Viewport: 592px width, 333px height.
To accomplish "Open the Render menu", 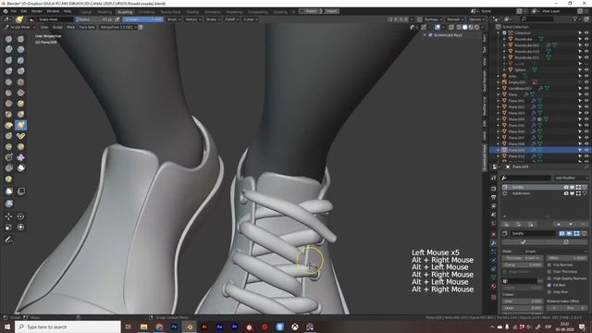I will click(x=37, y=11).
